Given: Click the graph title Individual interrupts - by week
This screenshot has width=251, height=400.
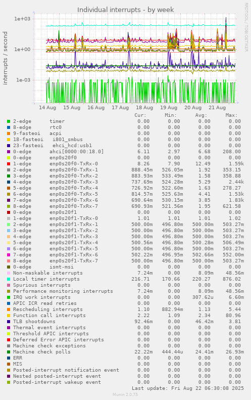Looking at the screenshot, I should (x=125, y=10).
